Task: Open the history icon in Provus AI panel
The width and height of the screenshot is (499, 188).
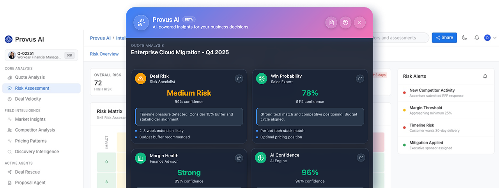Action: (345, 23)
